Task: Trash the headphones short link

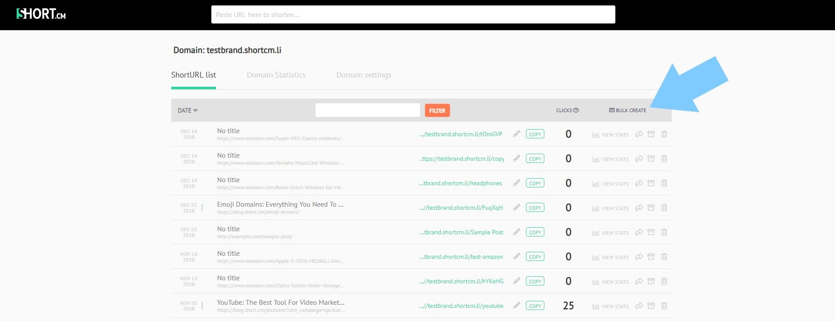Action: (x=664, y=183)
